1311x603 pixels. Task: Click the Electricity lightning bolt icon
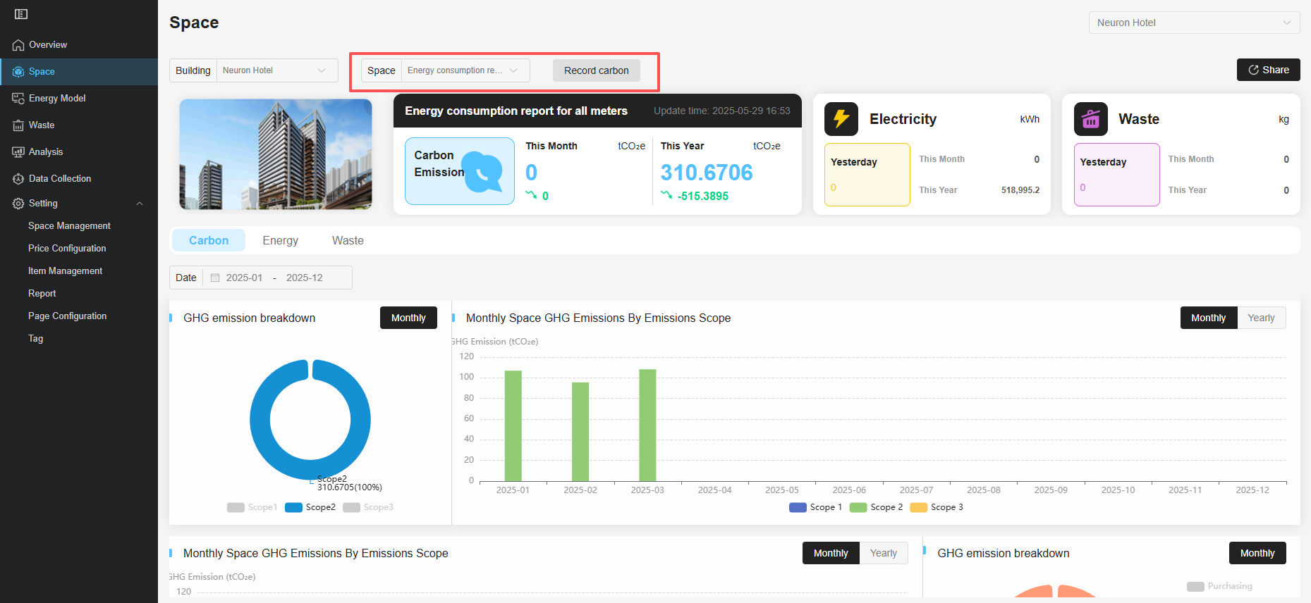pos(841,119)
